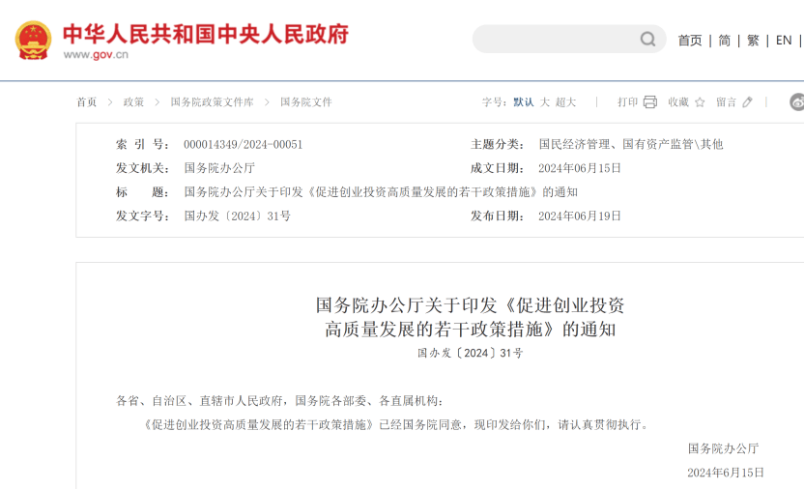The height and width of the screenshot is (489, 804).
Task: Click the article heading 国务院办公厅关于印发
Action: 470,317
